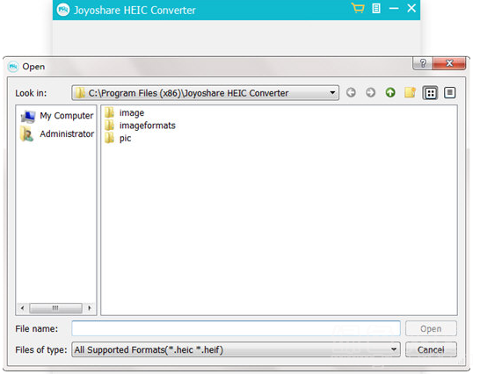Select My Computer in the sidebar

pos(57,116)
